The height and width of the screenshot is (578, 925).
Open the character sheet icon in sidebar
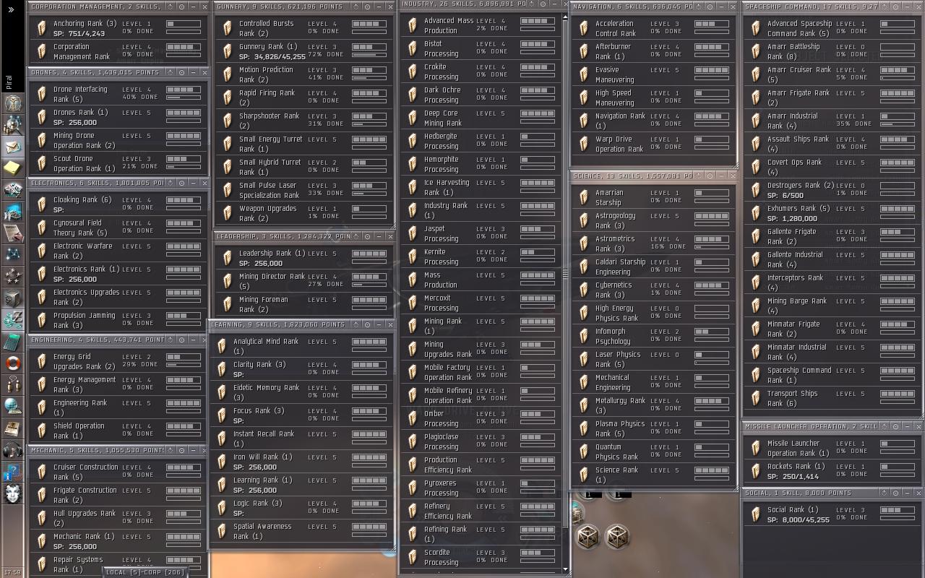click(x=13, y=103)
